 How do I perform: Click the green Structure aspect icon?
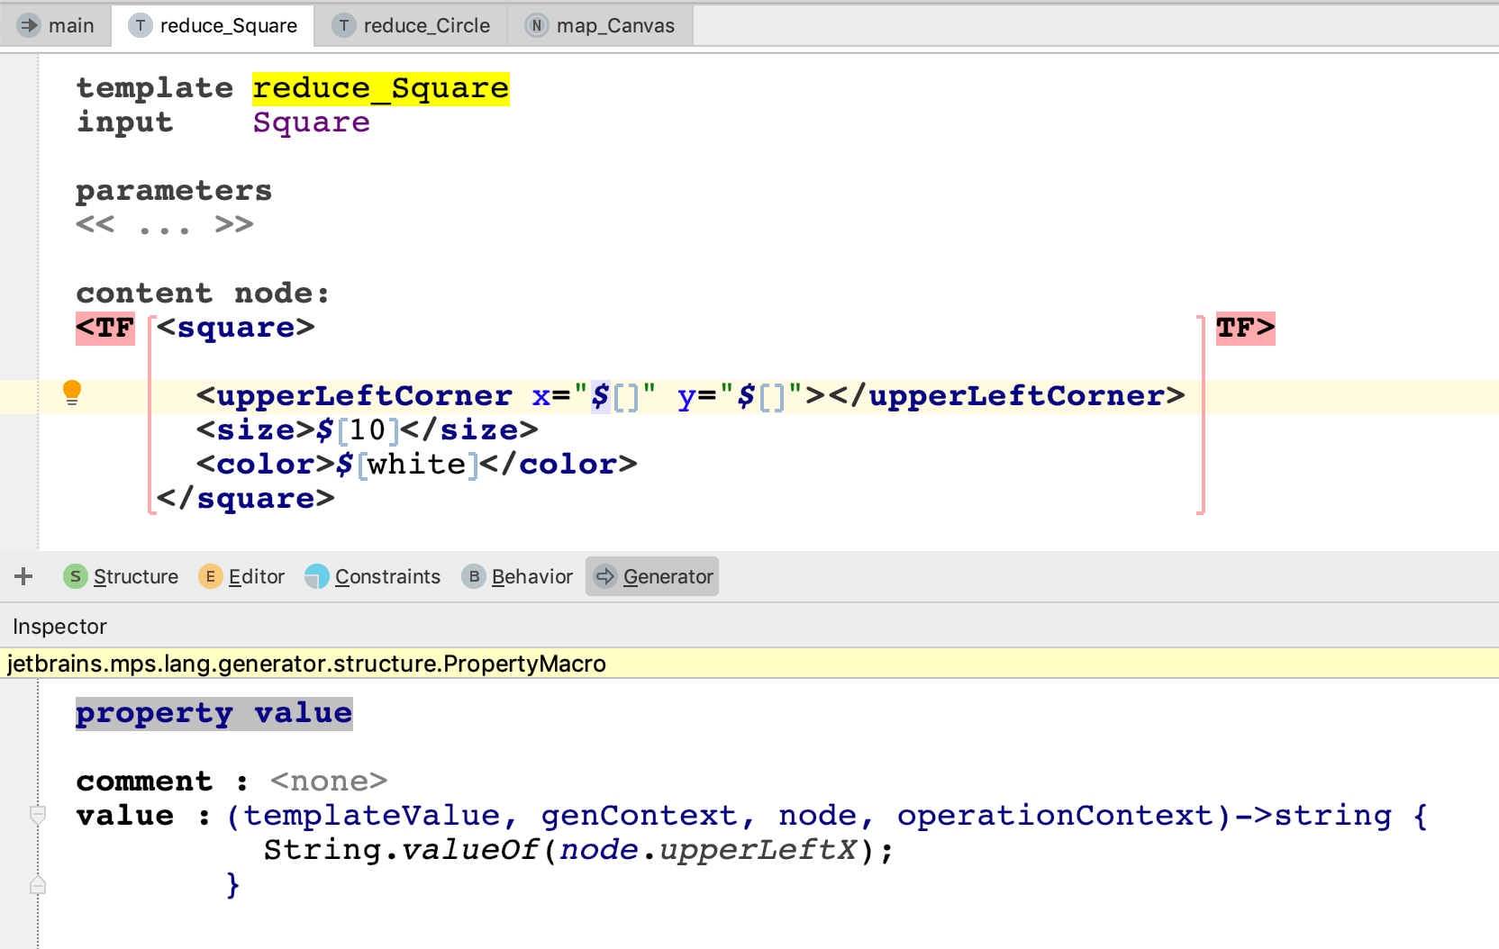(75, 576)
